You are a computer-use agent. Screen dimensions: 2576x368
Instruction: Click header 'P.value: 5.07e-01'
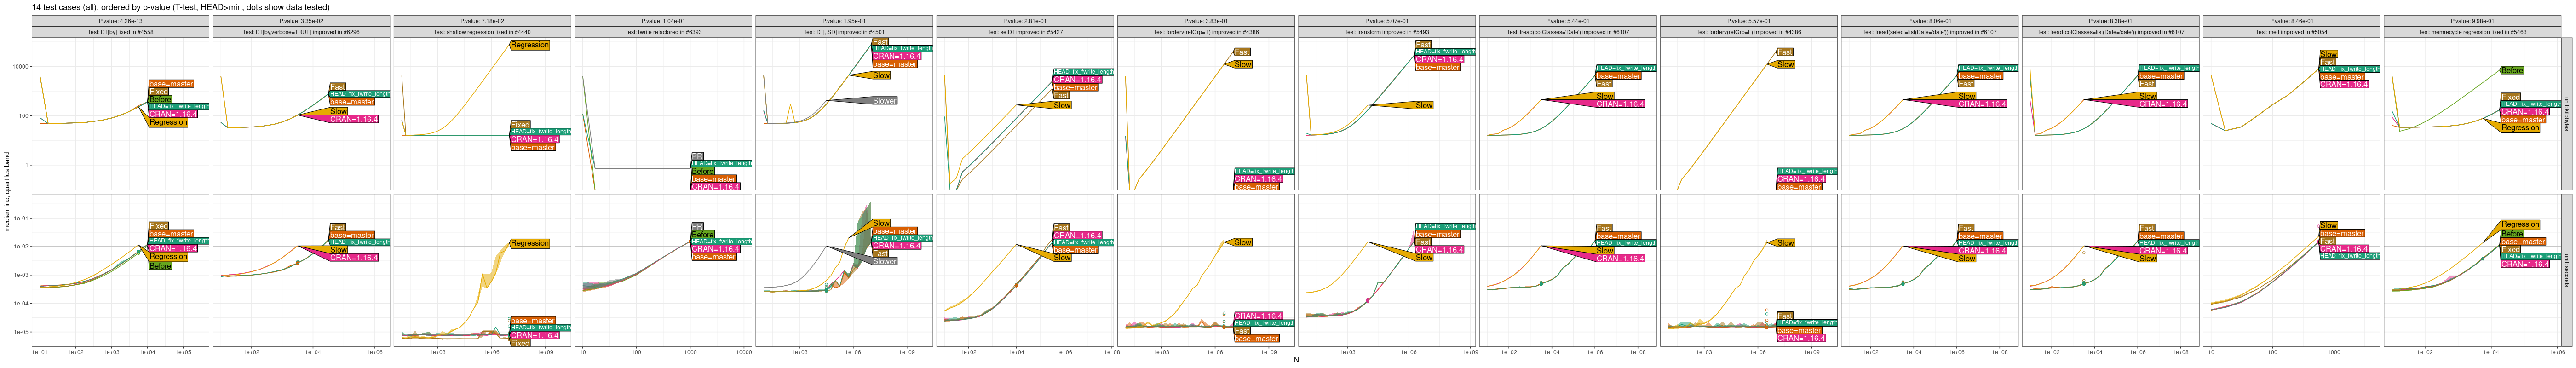[1387, 21]
